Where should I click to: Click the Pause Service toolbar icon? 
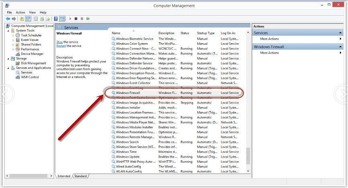[x=82, y=19]
